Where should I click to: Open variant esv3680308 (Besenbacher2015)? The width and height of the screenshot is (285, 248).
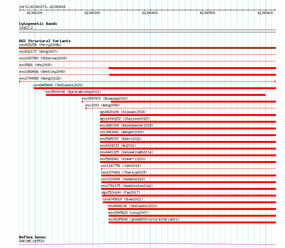126,125
